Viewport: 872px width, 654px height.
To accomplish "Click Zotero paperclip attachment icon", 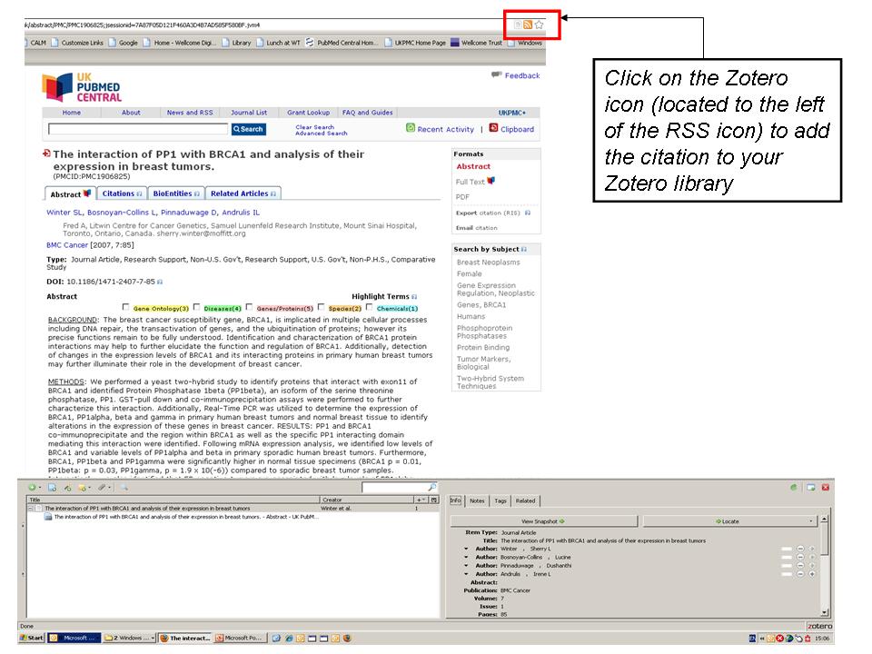I will [x=102, y=488].
